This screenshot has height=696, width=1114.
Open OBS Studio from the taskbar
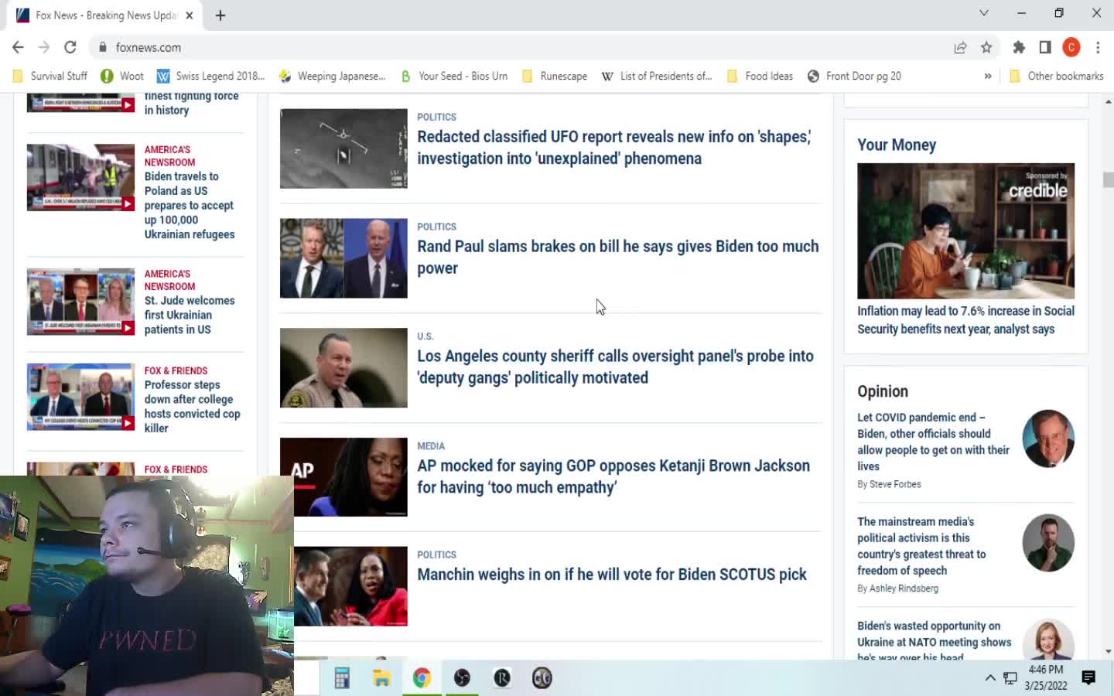click(462, 678)
